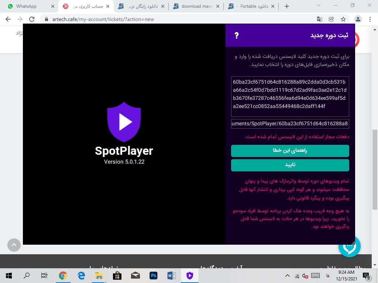Open Photoshop from the taskbar
Viewport: 378px width, 283px height.
[153, 275]
